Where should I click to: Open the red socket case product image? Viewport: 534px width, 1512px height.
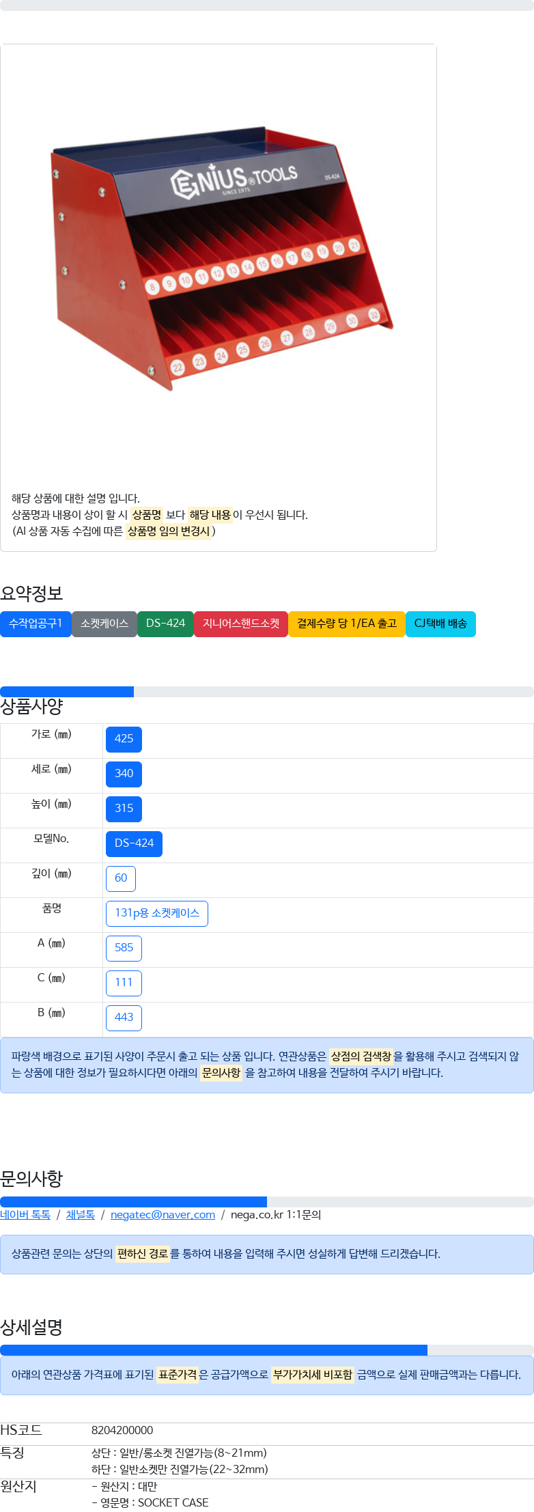click(x=219, y=263)
